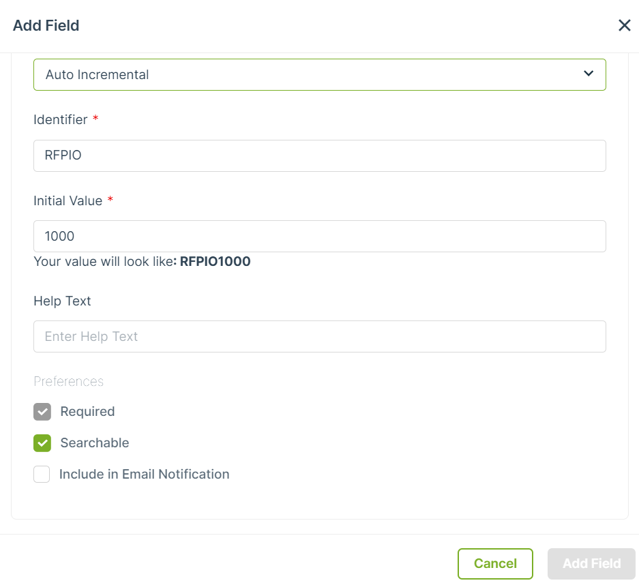Click into the Identifier field containing RFPIO
The height and width of the screenshot is (585, 639).
coord(319,155)
